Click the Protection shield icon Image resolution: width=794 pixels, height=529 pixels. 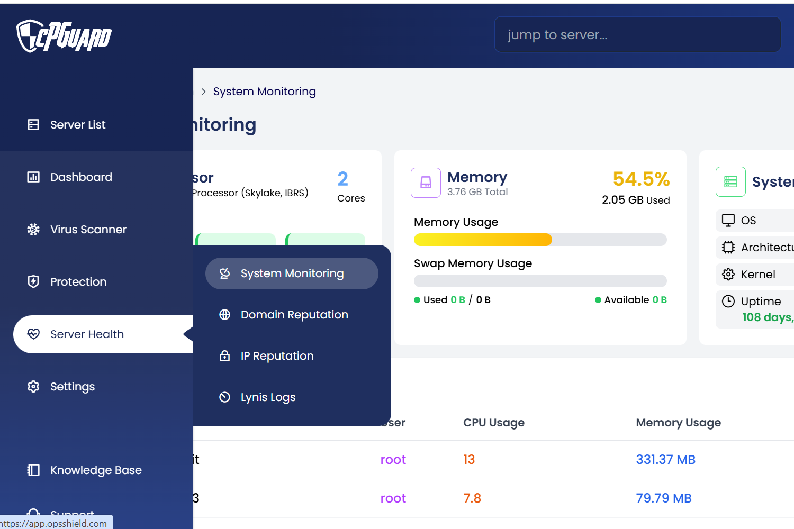tap(33, 281)
